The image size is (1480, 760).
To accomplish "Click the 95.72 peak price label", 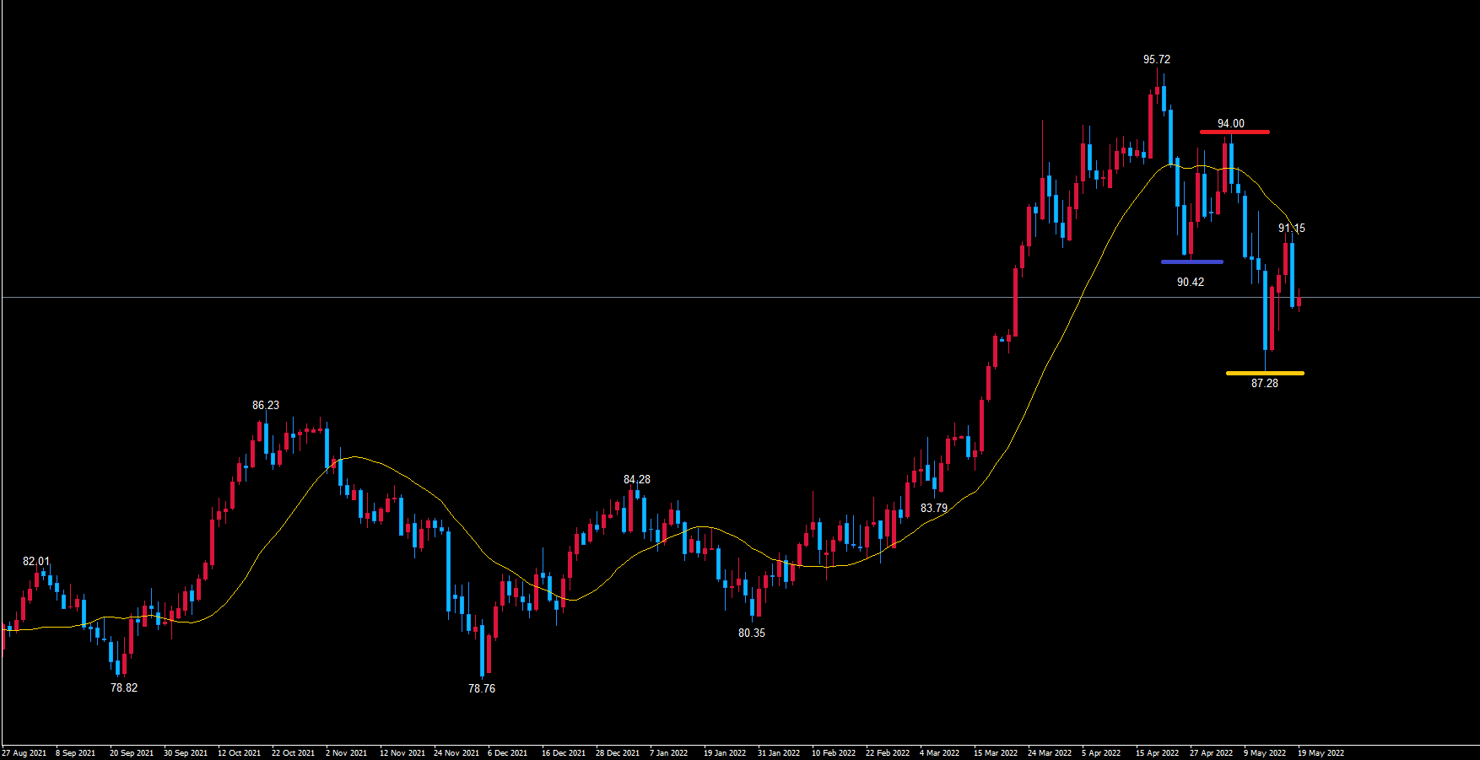I will point(1157,60).
